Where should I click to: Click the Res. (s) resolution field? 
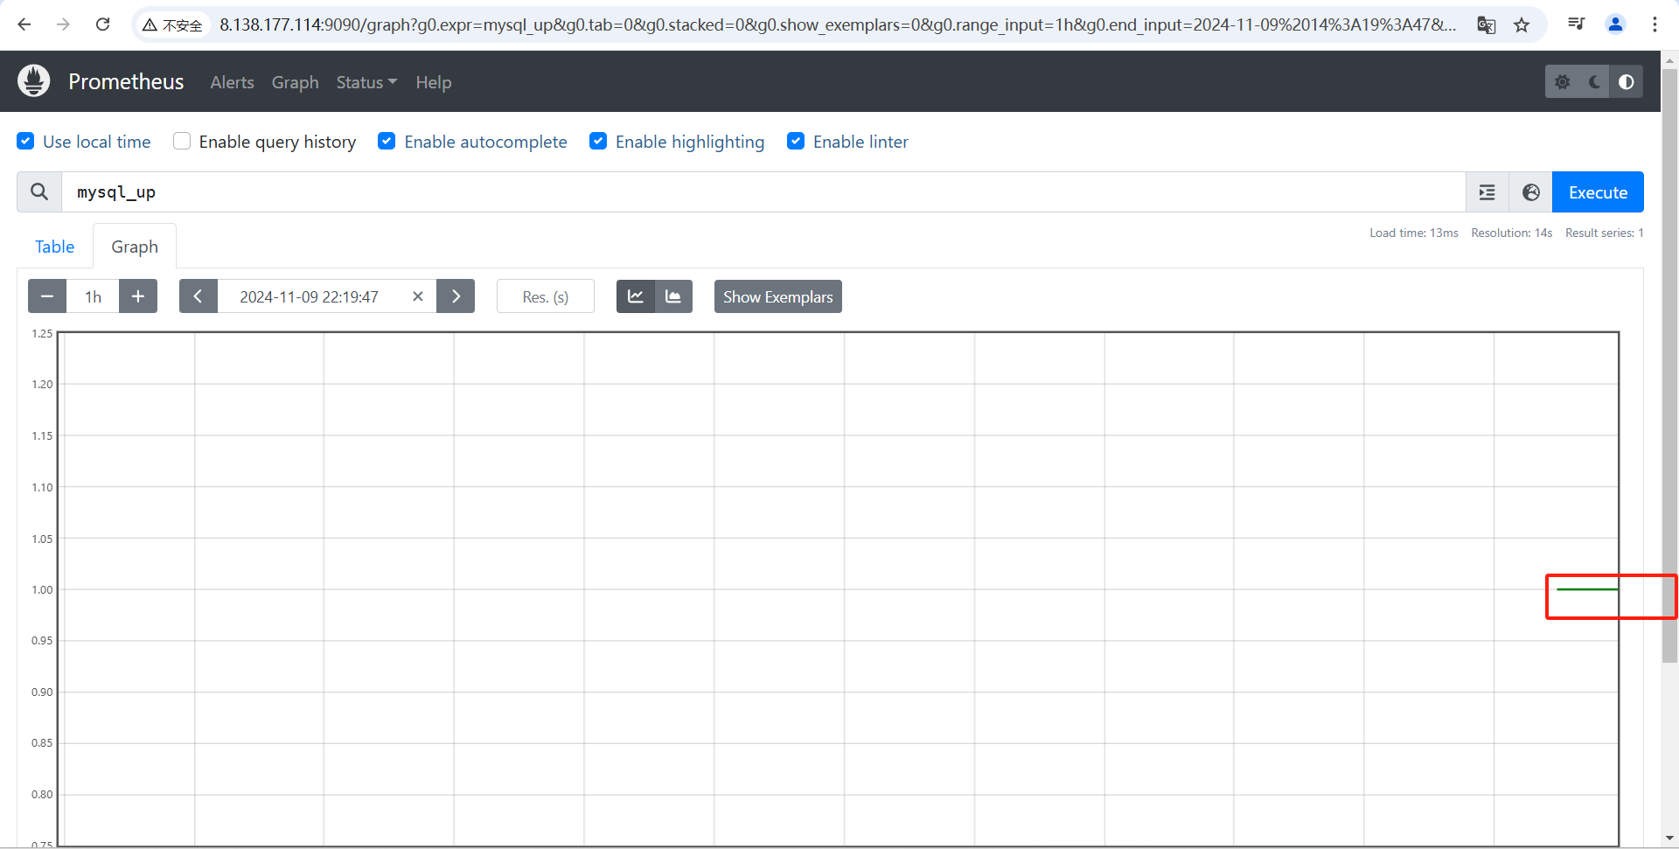[x=546, y=296]
